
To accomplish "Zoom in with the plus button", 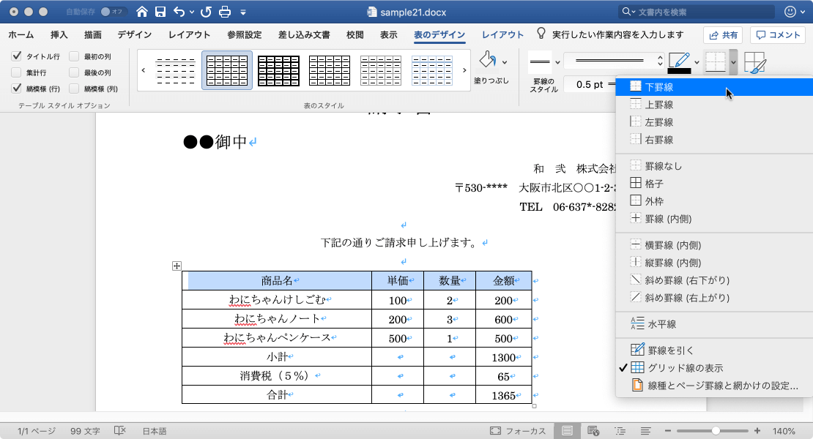I will click(757, 431).
